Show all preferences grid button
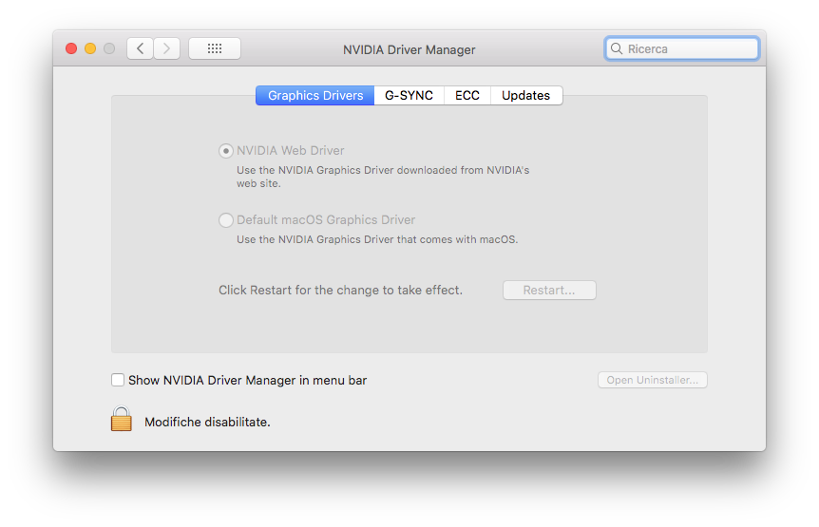Screen dimensions: 819x527 pos(215,48)
